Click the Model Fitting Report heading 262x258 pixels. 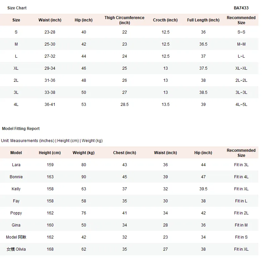21,129
